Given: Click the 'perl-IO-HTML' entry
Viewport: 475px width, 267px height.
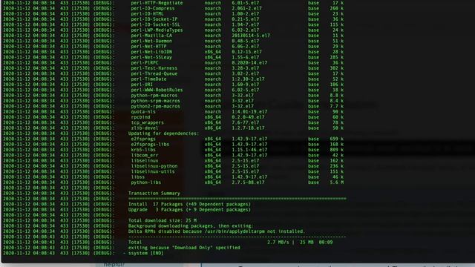Looking at the screenshot, I should pos(147,14).
